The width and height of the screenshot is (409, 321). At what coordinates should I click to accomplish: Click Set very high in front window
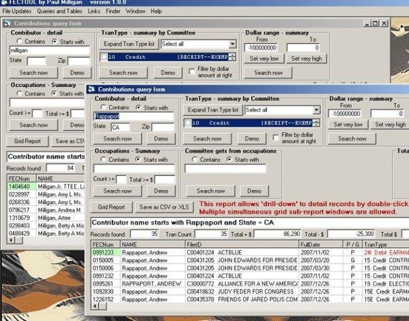390,124
